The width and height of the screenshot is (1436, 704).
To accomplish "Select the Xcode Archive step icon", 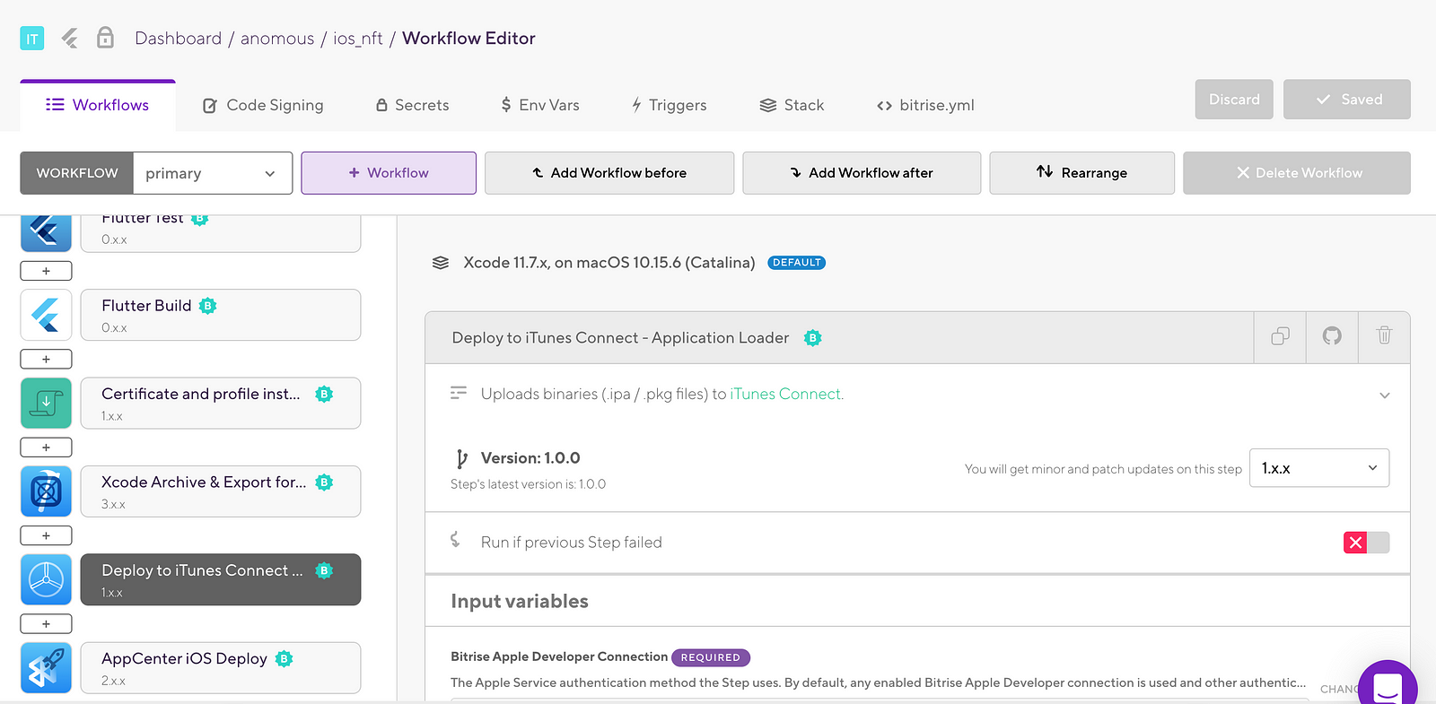I will 46,491.
